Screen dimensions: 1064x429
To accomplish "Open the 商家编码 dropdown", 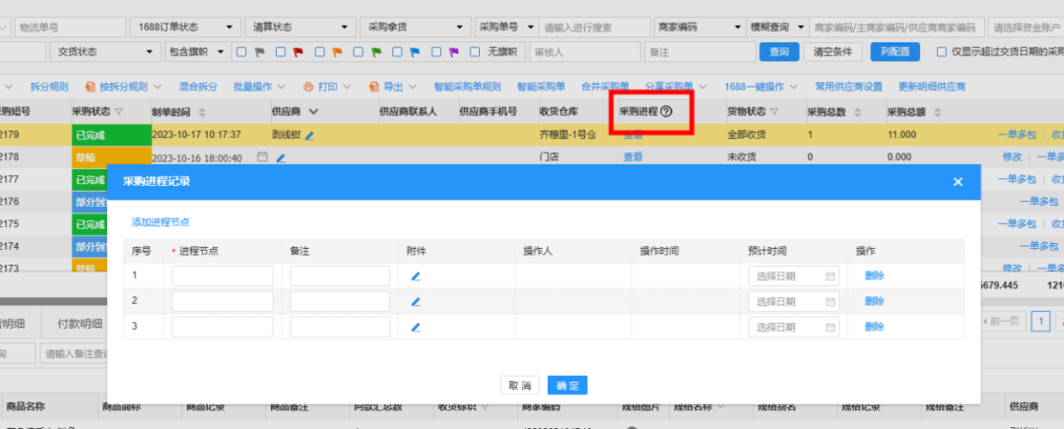I will (699, 28).
